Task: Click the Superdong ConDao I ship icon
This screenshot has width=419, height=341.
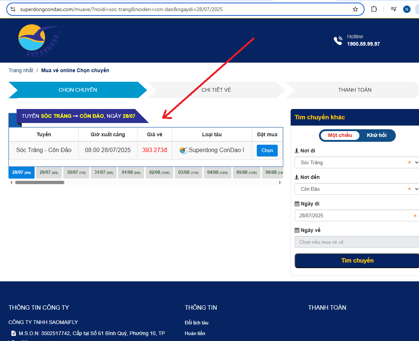Action: pyautogui.click(x=184, y=151)
